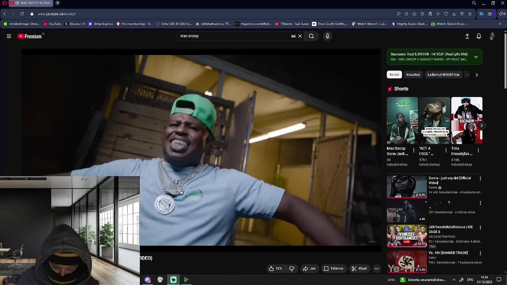Open Tota Freestyles Short thumbnail

coord(467,120)
